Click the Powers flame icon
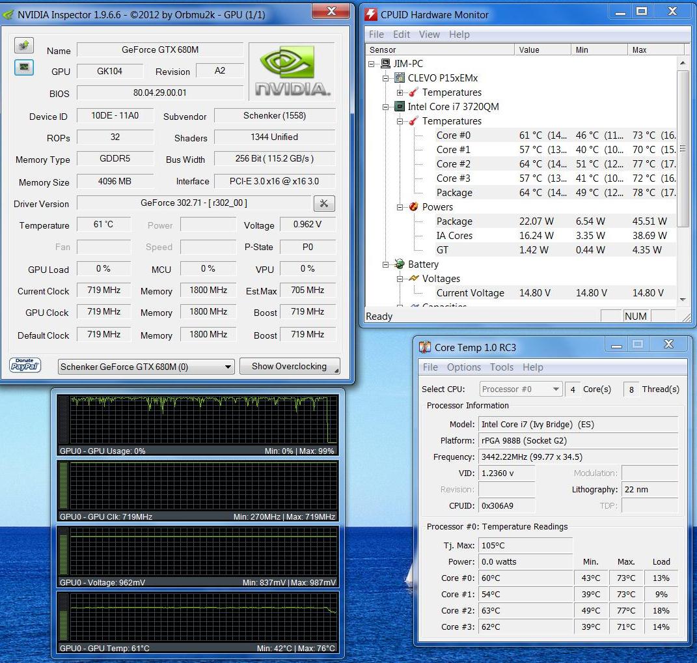 414,206
